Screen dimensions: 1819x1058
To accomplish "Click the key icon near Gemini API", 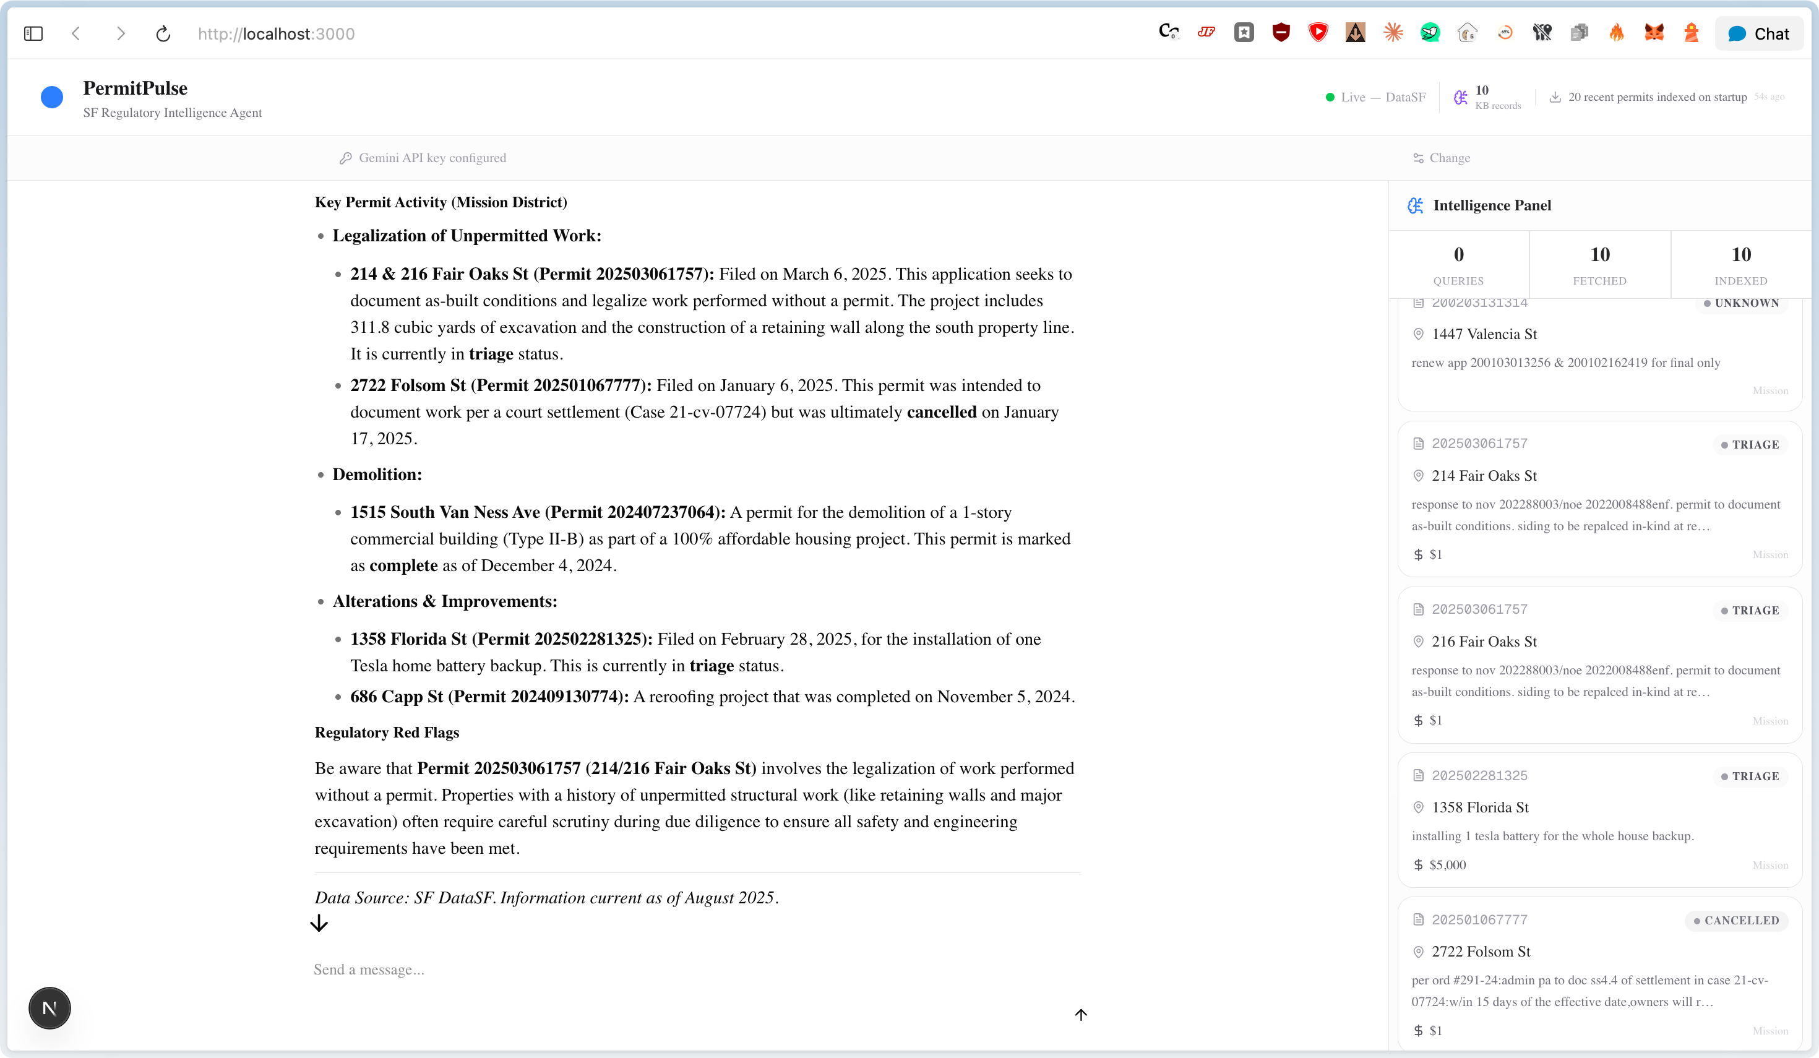I will pyautogui.click(x=346, y=158).
